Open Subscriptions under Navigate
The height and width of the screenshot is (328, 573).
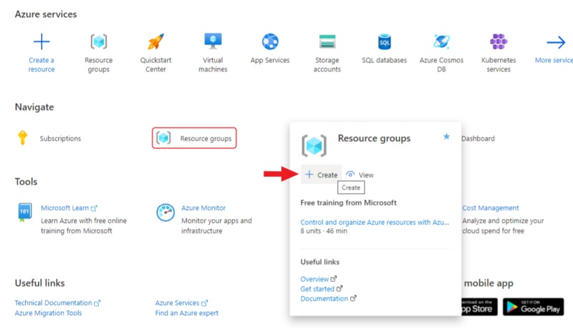click(x=60, y=138)
